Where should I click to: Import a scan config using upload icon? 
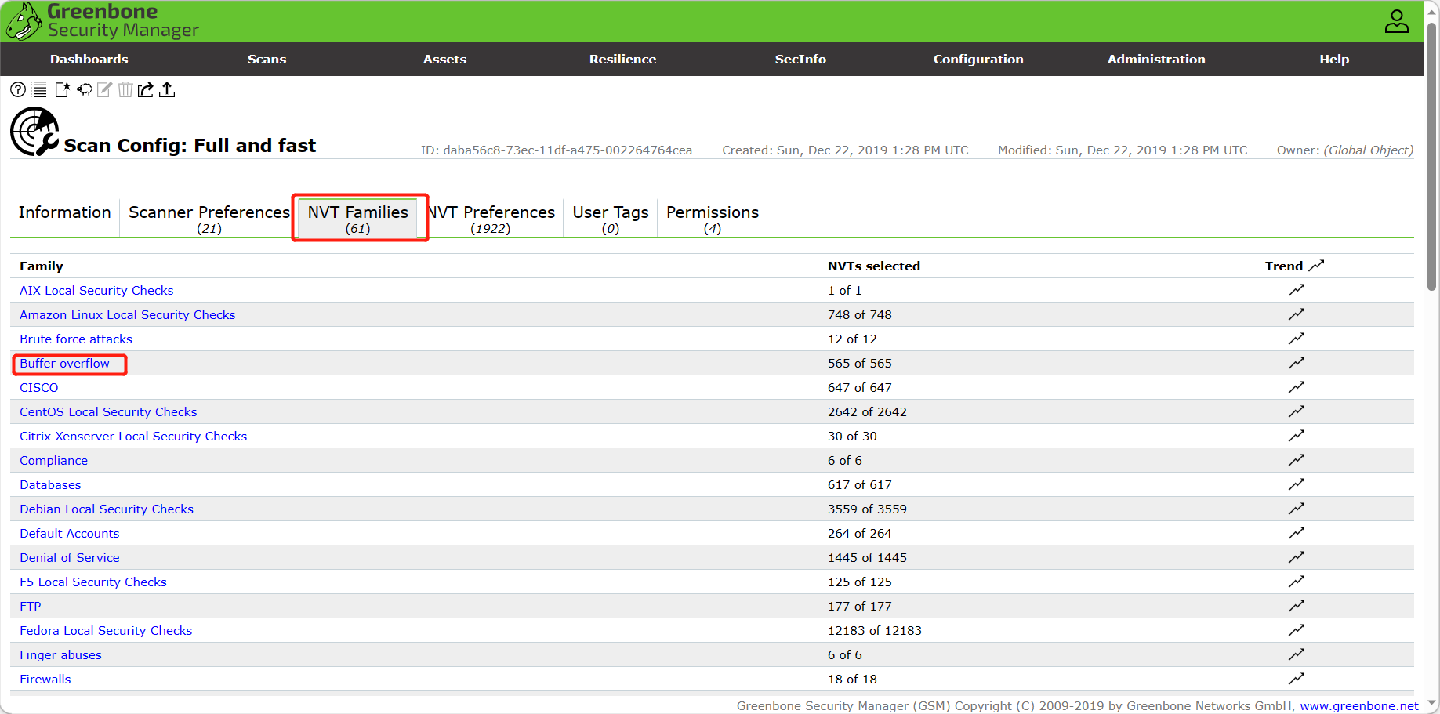[167, 89]
